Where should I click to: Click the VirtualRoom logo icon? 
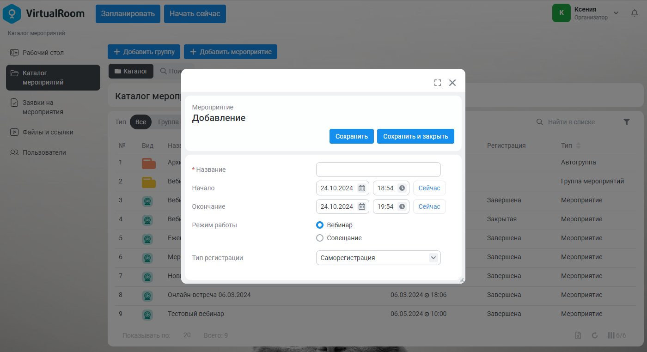(12, 13)
